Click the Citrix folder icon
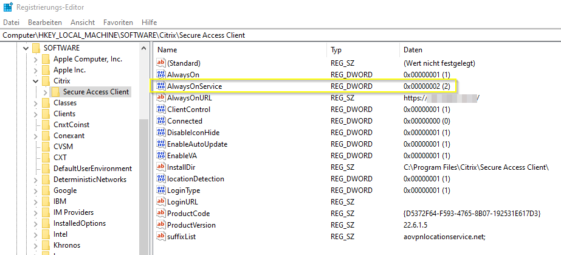Image resolution: width=561 pixels, height=255 pixels. coord(46,80)
